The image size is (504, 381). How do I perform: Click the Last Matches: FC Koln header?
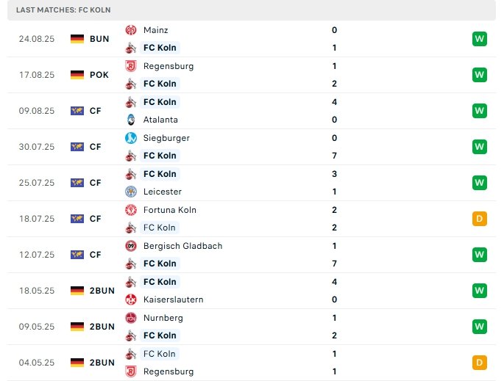pos(60,10)
